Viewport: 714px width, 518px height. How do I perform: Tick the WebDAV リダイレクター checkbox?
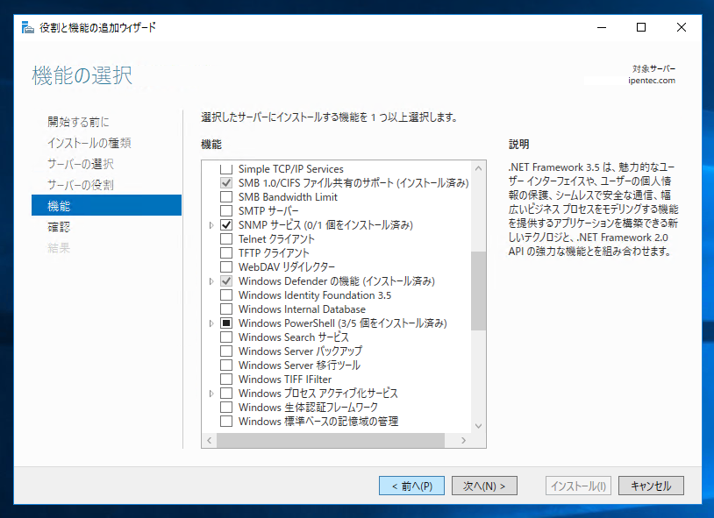click(x=226, y=267)
